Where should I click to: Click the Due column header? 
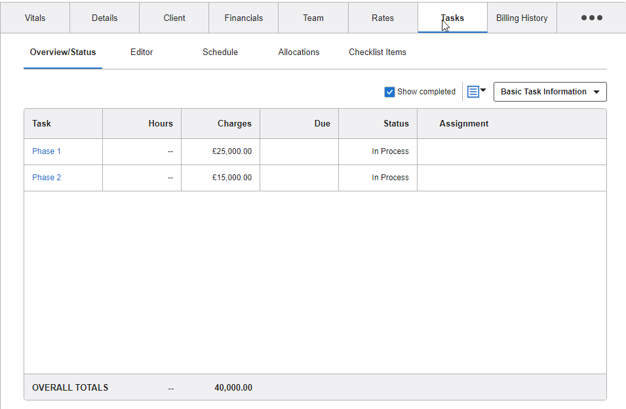point(299,124)
